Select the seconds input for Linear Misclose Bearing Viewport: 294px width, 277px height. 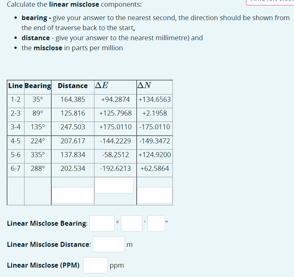click(x=156, y=223)
